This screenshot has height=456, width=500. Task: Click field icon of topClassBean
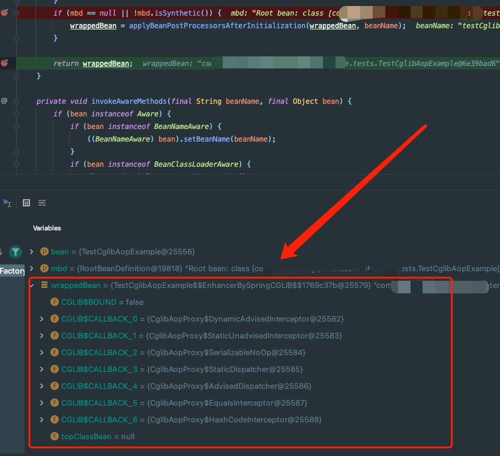[x=55, y=436]
